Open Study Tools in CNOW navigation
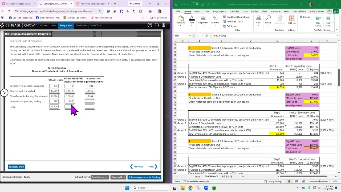 96,25
